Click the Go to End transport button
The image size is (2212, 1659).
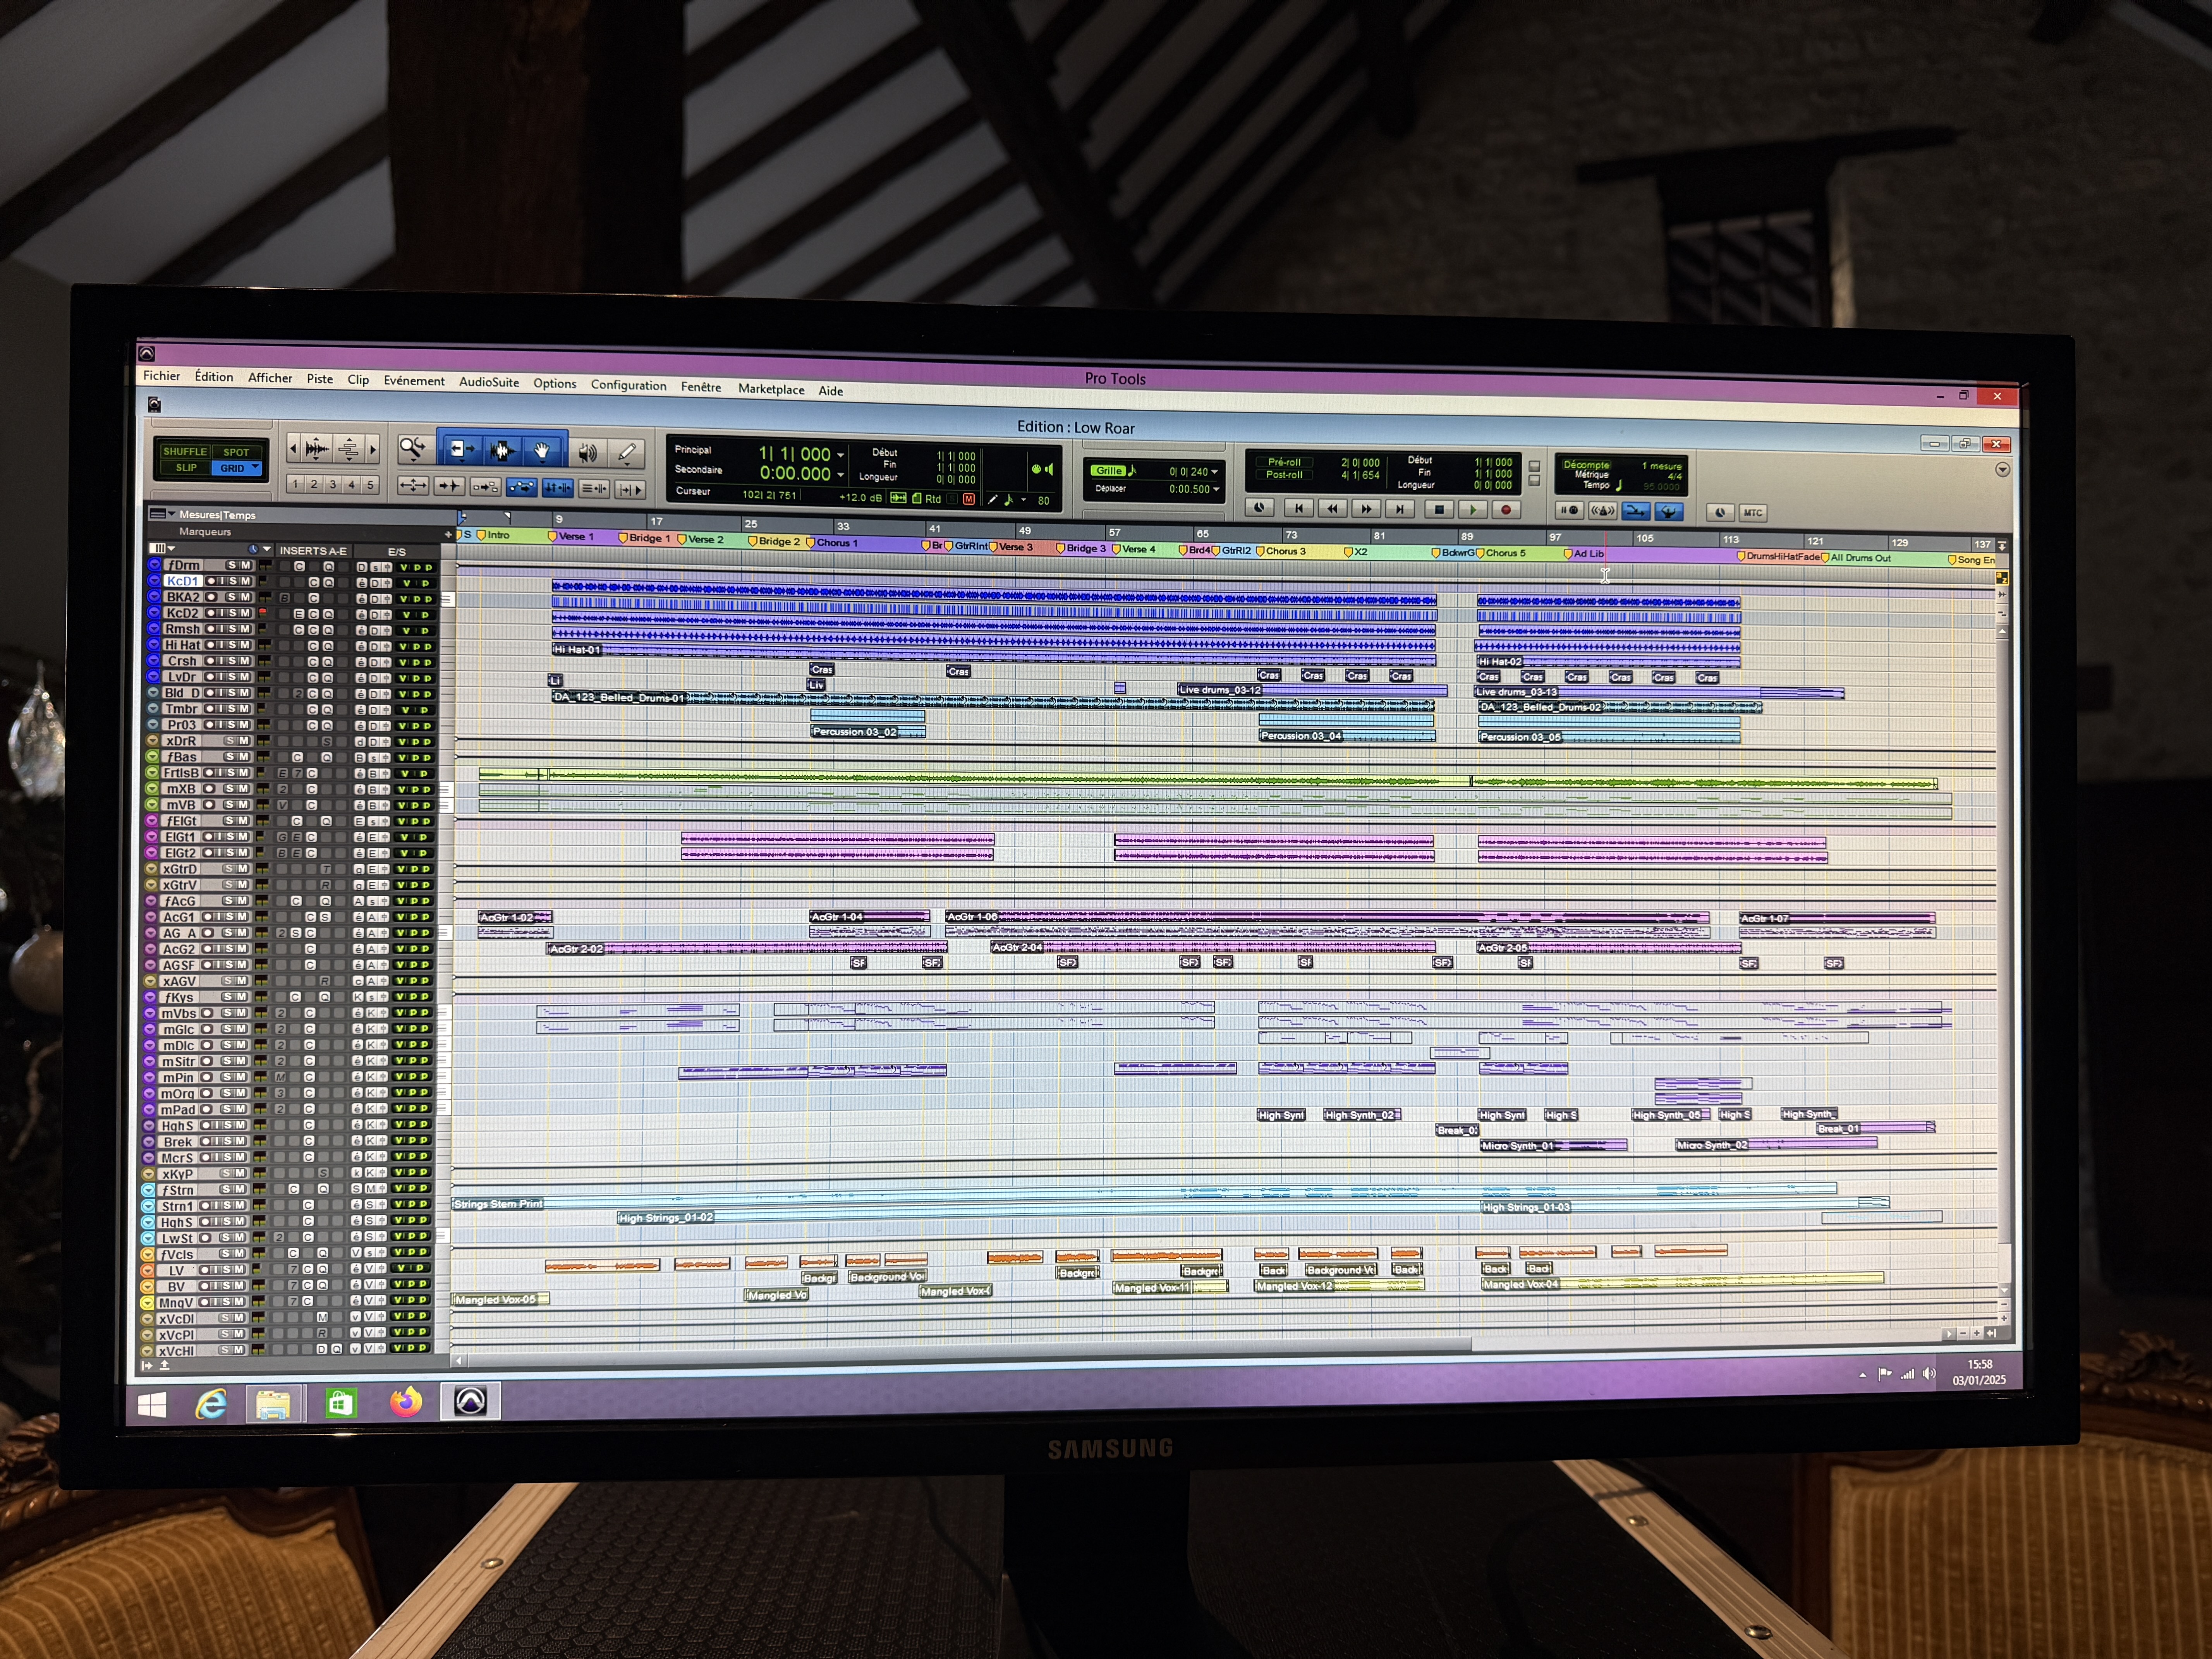pyautogui.click(x=1400, y=509)
